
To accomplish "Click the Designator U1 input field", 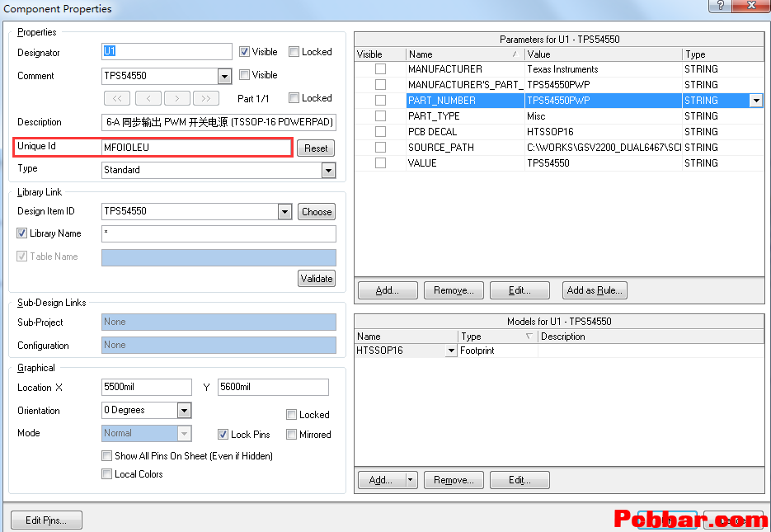I will click(167, 51).
